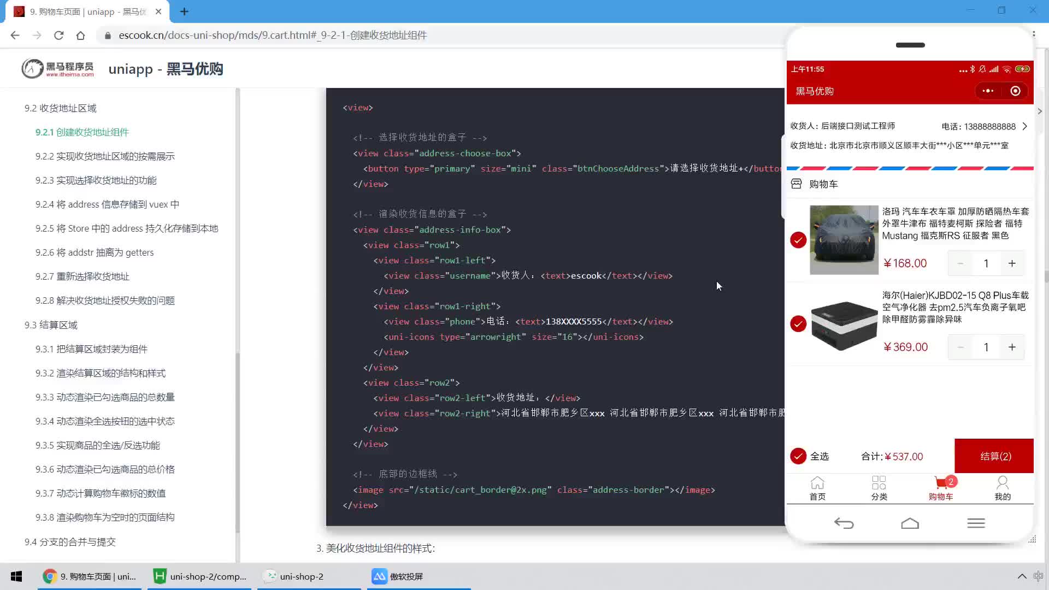Click the 合计:¥537.00 total text

coord(892,456)
